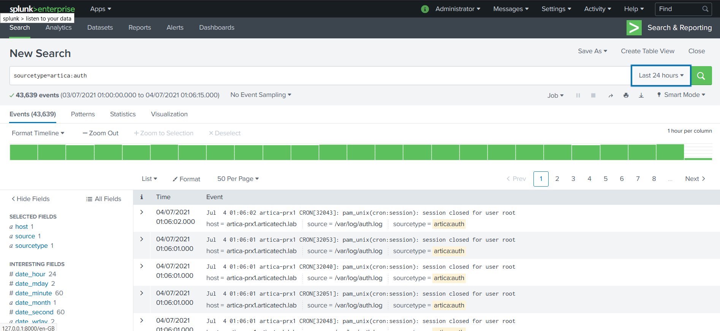
Task: Click the Find box magnifier icon
Action: 705,9
